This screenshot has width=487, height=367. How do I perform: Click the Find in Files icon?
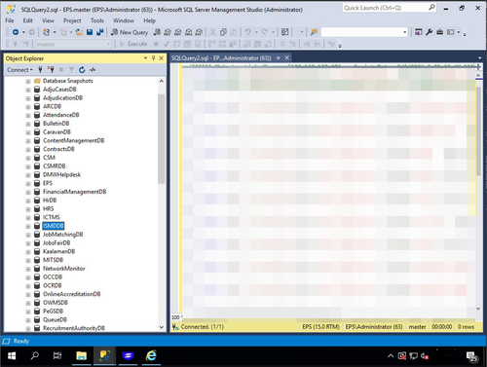click(x=314, y=32)
